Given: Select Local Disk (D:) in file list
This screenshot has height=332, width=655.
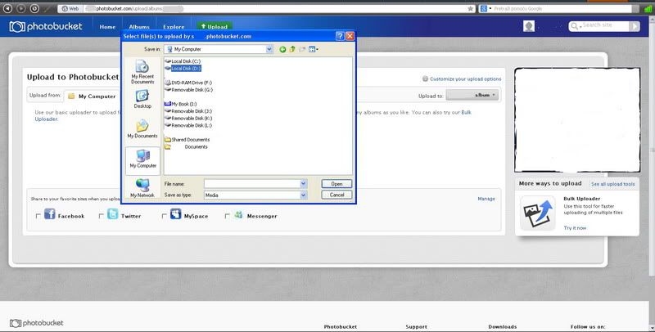Looking at the screenshot, I should [x=183, y=69].
